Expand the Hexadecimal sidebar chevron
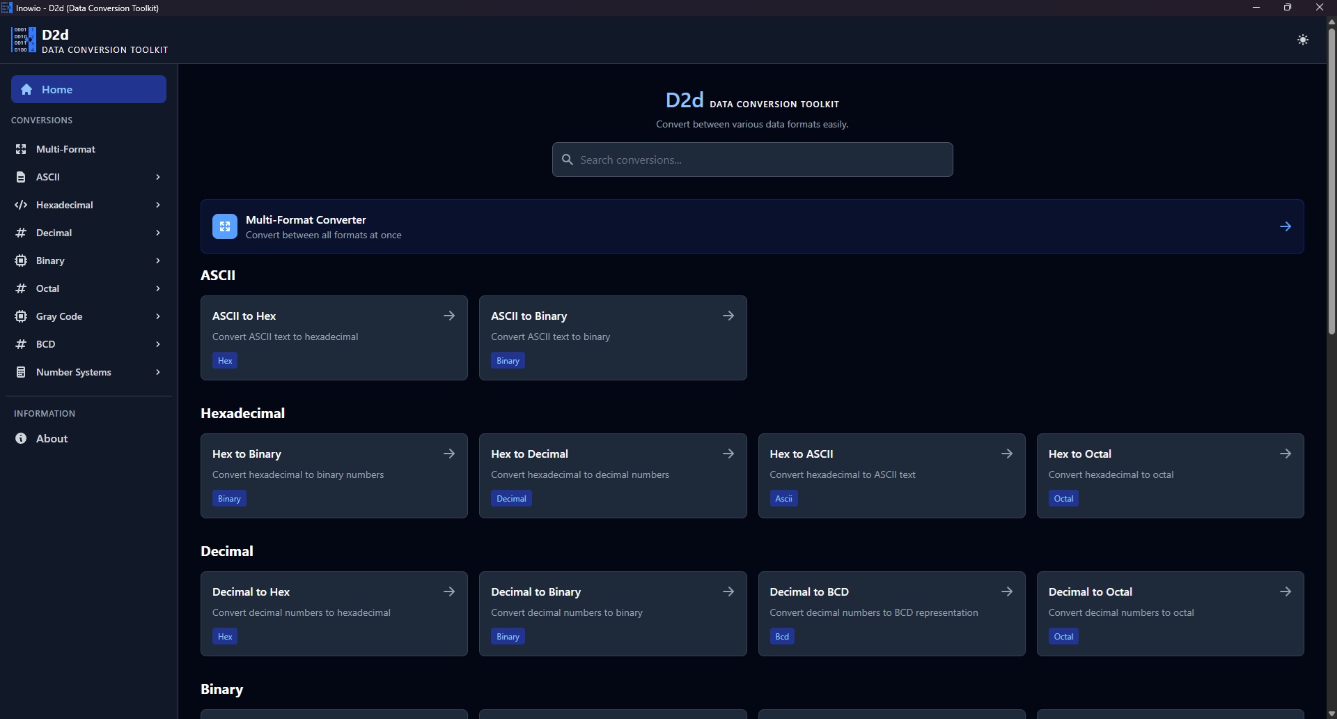The image size is (1337, 719). [x=158, y=205]
